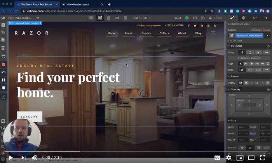This screenshot has width=272, height=163.
Task: Select the flex sizing grow option
Action: coord(250,52)
